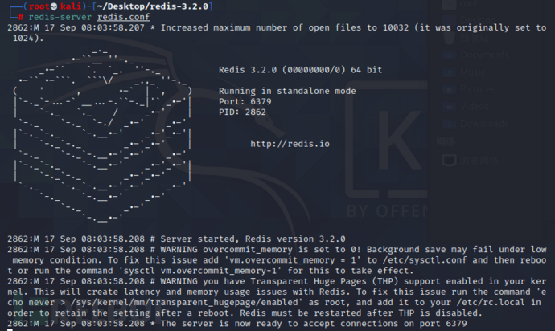Click the faint Videos folder icon
The height and width of the screenshot is (331, 555).
450,106
